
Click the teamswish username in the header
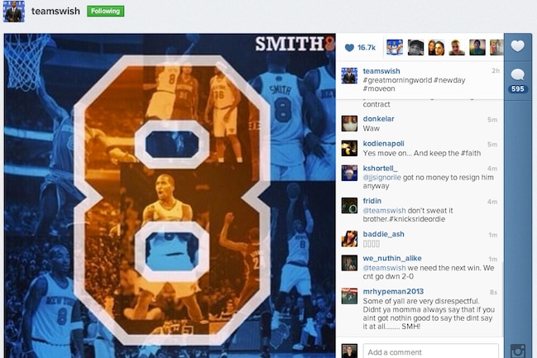[x=55, y=11]
